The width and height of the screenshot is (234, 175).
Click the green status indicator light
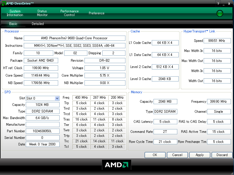pos(220,13)
